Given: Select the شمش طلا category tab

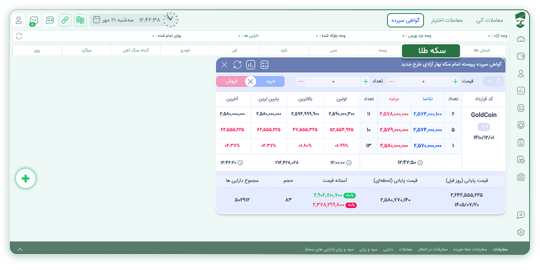Looking at the screenshot, I should click(x=482, y=50).
